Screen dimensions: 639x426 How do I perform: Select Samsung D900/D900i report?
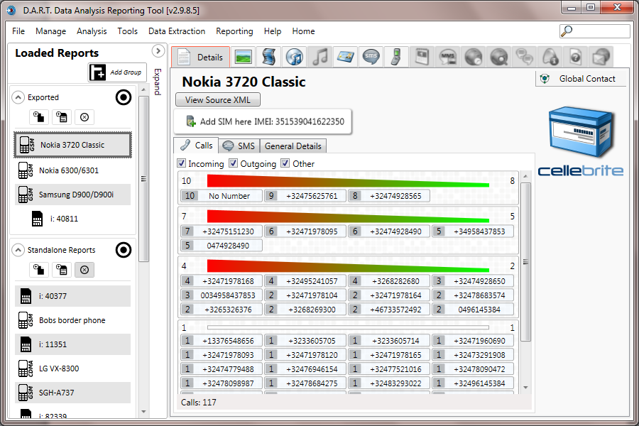click(x=73, y=195)
